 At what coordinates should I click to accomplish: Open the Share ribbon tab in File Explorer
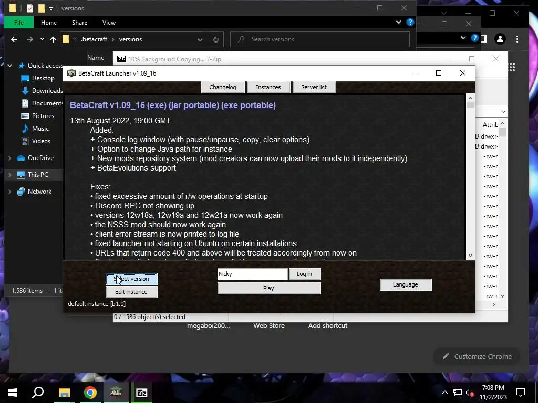click(80, 23)
